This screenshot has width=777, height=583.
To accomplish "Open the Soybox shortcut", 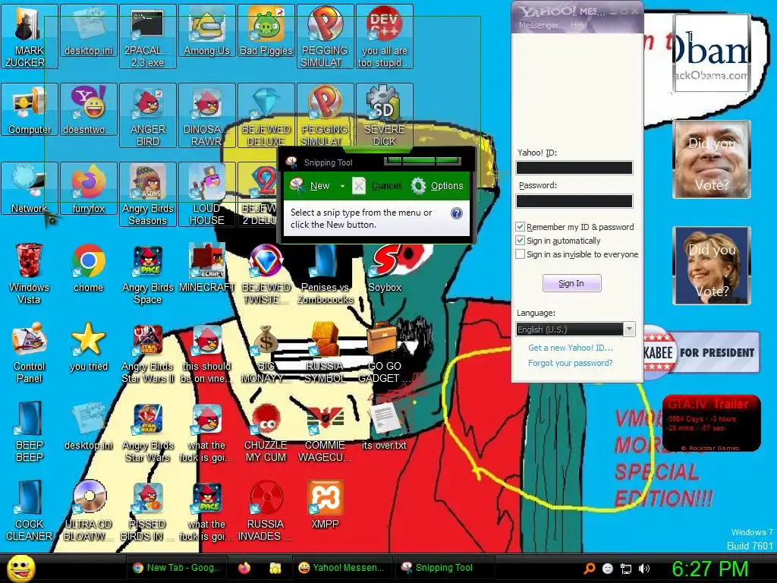I will click(x=385, y=268).
